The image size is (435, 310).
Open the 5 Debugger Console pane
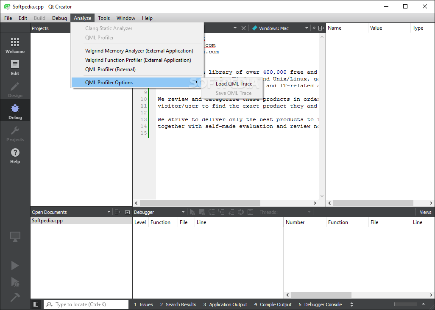320,304
